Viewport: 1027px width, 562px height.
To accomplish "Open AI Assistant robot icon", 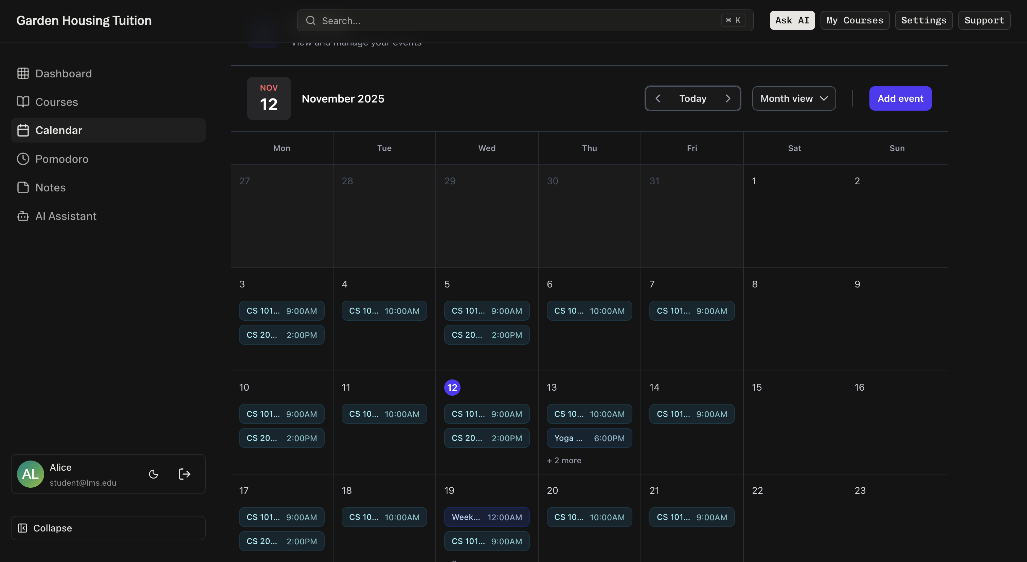I will point(23,216).
